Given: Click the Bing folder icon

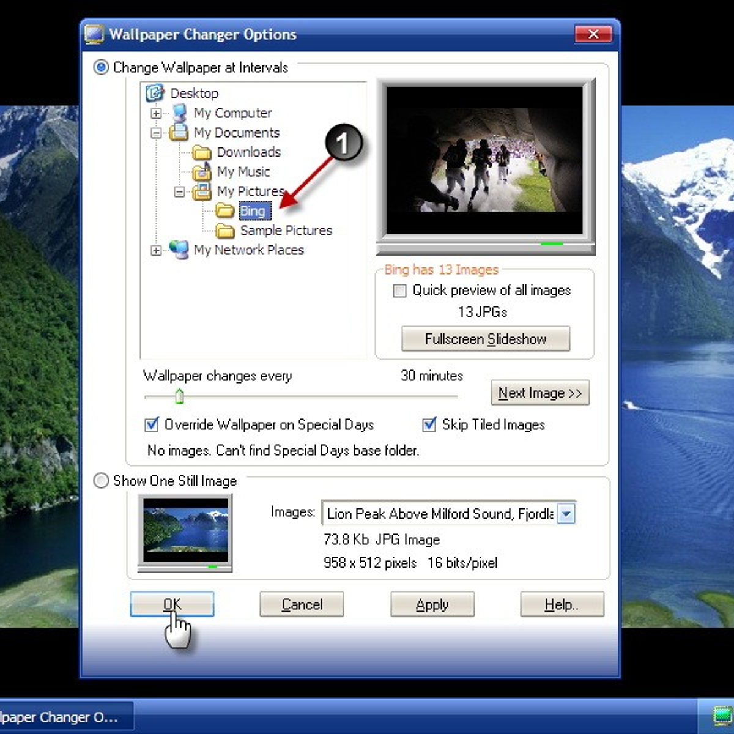Looking at the screenshot, I should pyautogui.click(x=225, y=211).
